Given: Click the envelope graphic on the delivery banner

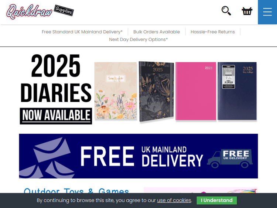Looking at the screenshot, I should [47, 158].
